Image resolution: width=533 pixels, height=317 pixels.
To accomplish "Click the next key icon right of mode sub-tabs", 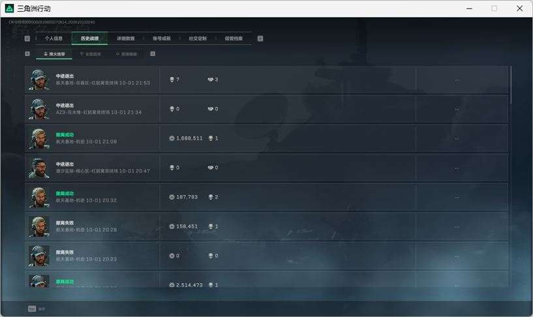I will tap(153, 53).
